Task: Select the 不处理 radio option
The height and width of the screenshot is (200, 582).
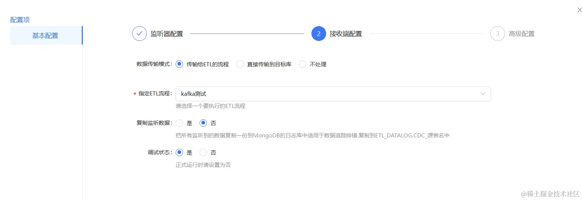Action: [x=303, y=64]
